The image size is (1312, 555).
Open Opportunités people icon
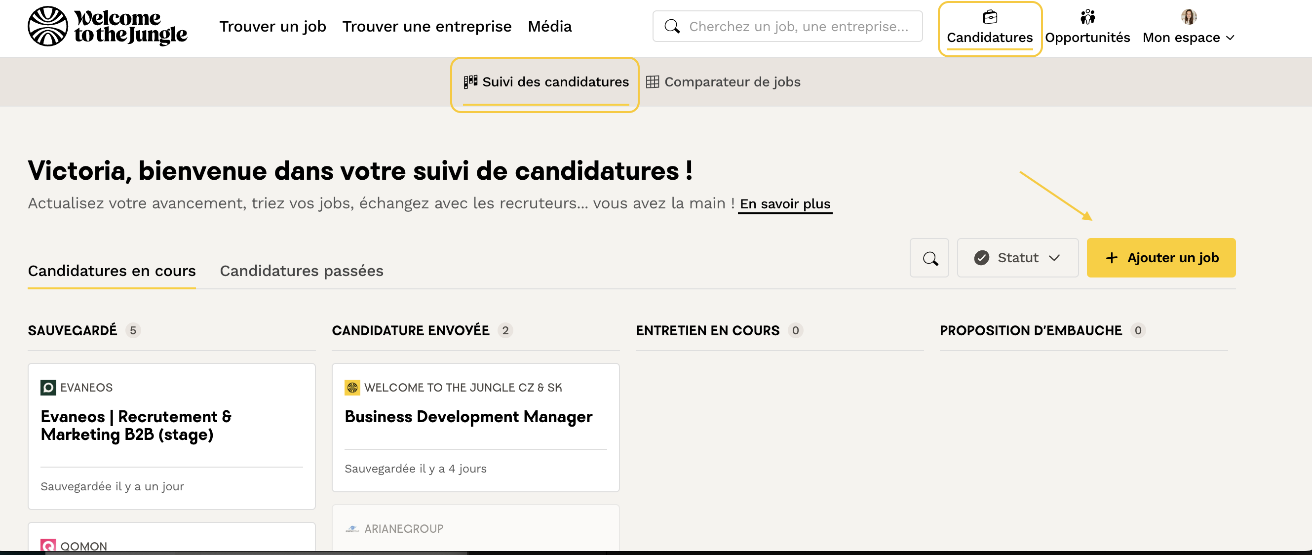(1087, 17)
